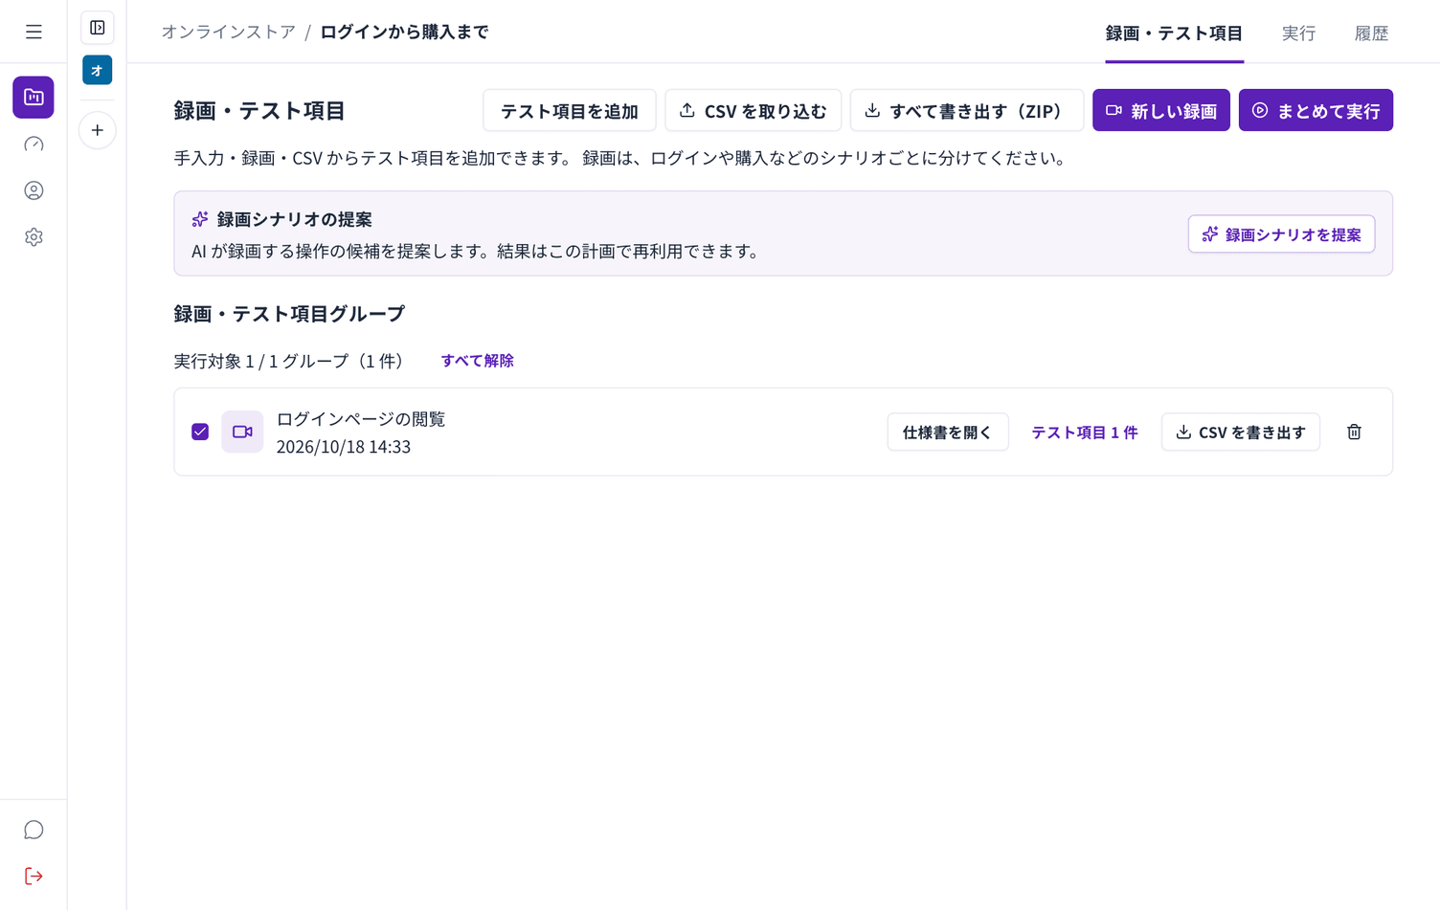Open the dashboard gauge icon in sidebar
Image resolution: width=1440 pixels, height=910 pixels.
[x=34, y=144]
